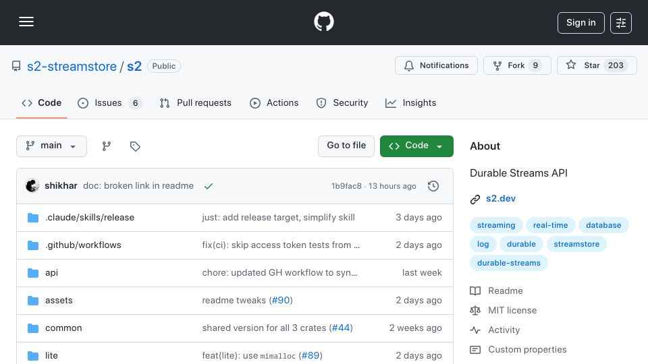The image size is (648, 364).
Task: View branches via the branch icon
Action: click(x=107, y=146)
